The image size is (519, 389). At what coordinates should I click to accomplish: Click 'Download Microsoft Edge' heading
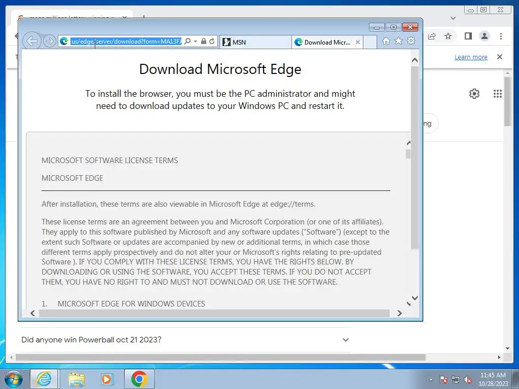click(220, 69)
